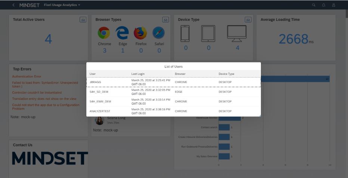Open details glasses icon on Total Active Users
Screen dimensions: 348x178
click(x=83, y=20)
